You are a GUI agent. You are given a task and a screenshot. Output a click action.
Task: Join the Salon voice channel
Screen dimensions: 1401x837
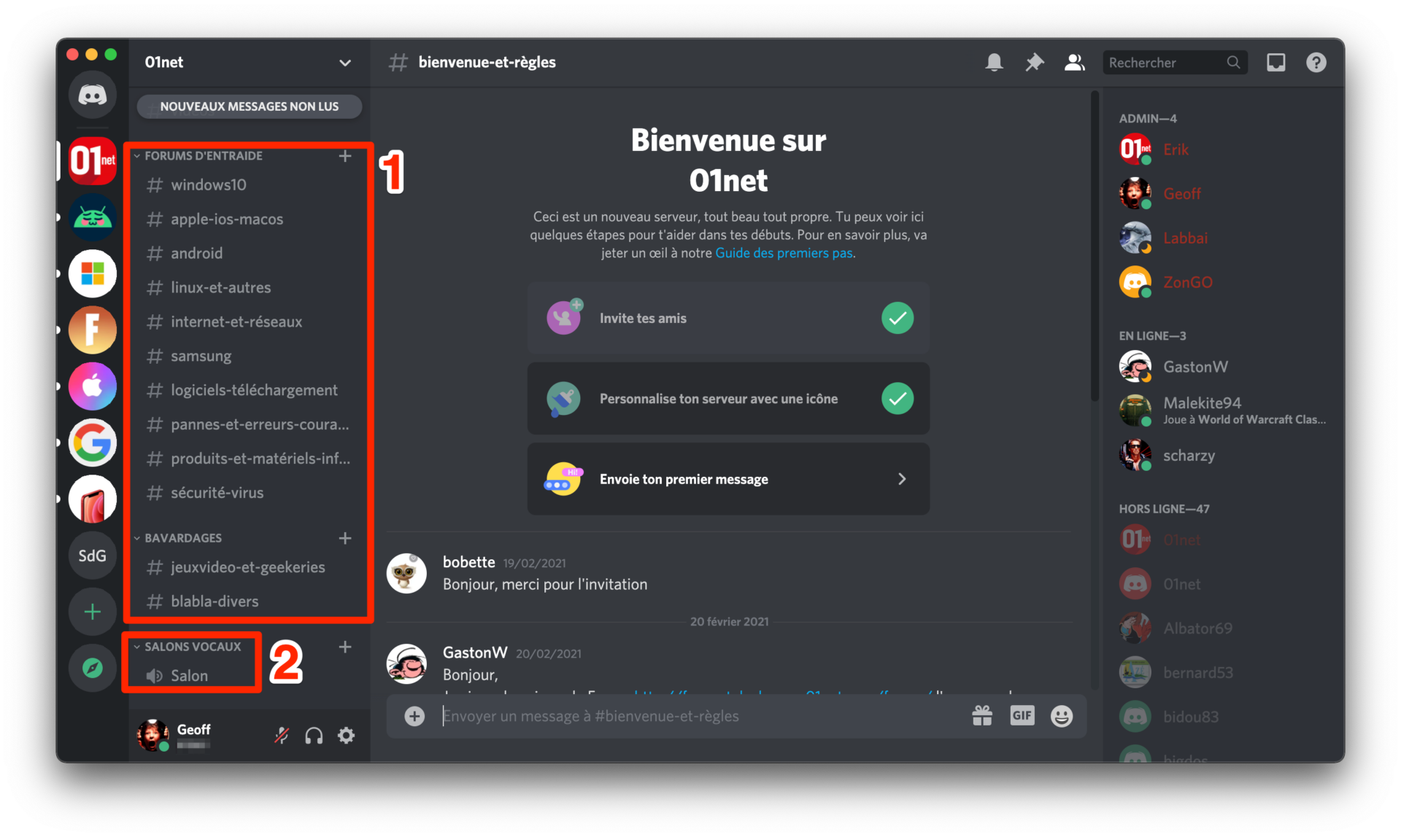[x=249, y=676]
